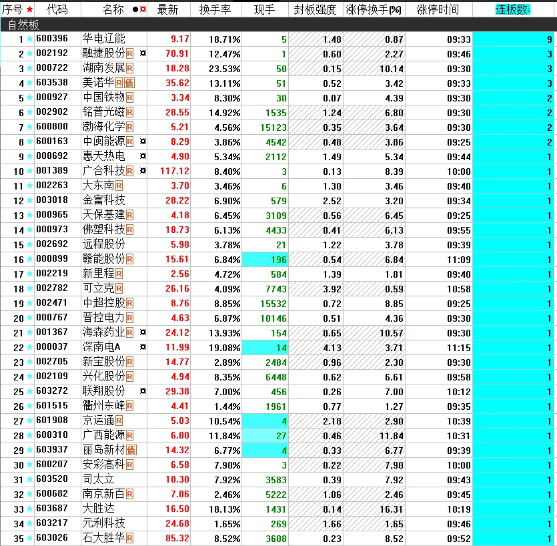Select stock code 600396

pos(52,39)
